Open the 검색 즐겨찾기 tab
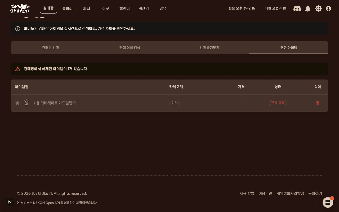Image resolution: width=339 pixels, height=212 pixels. coord(209,48)
